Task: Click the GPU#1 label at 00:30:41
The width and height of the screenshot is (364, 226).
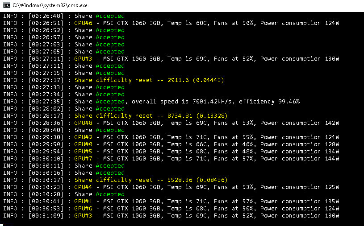Action: (x=83, y=201)
